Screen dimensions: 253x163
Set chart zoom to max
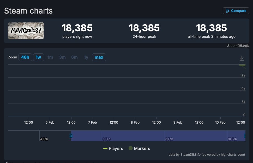(x=99, y=57)
